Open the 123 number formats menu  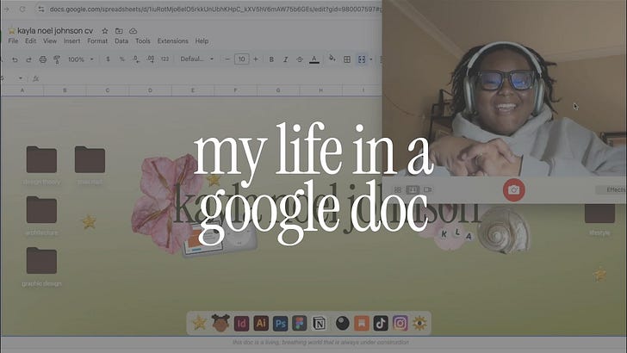[165, 59]
